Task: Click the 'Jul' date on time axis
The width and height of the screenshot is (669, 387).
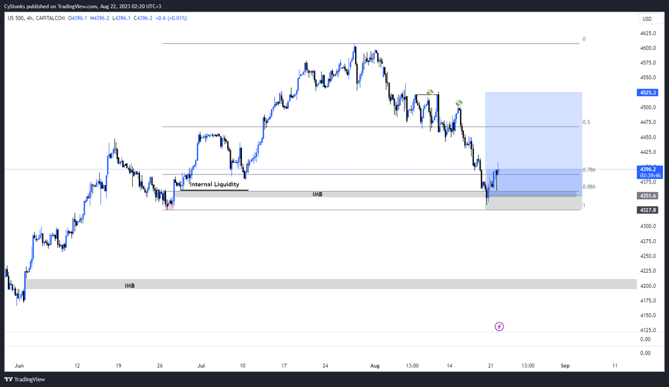Action: click(201, 366)
